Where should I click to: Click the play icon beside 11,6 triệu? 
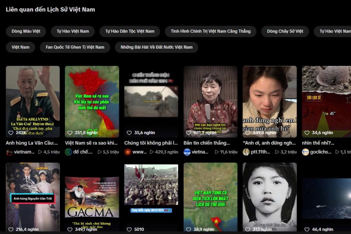(217, 152)
